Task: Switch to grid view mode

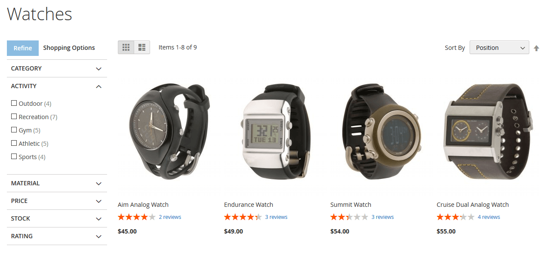Action: 126,47
